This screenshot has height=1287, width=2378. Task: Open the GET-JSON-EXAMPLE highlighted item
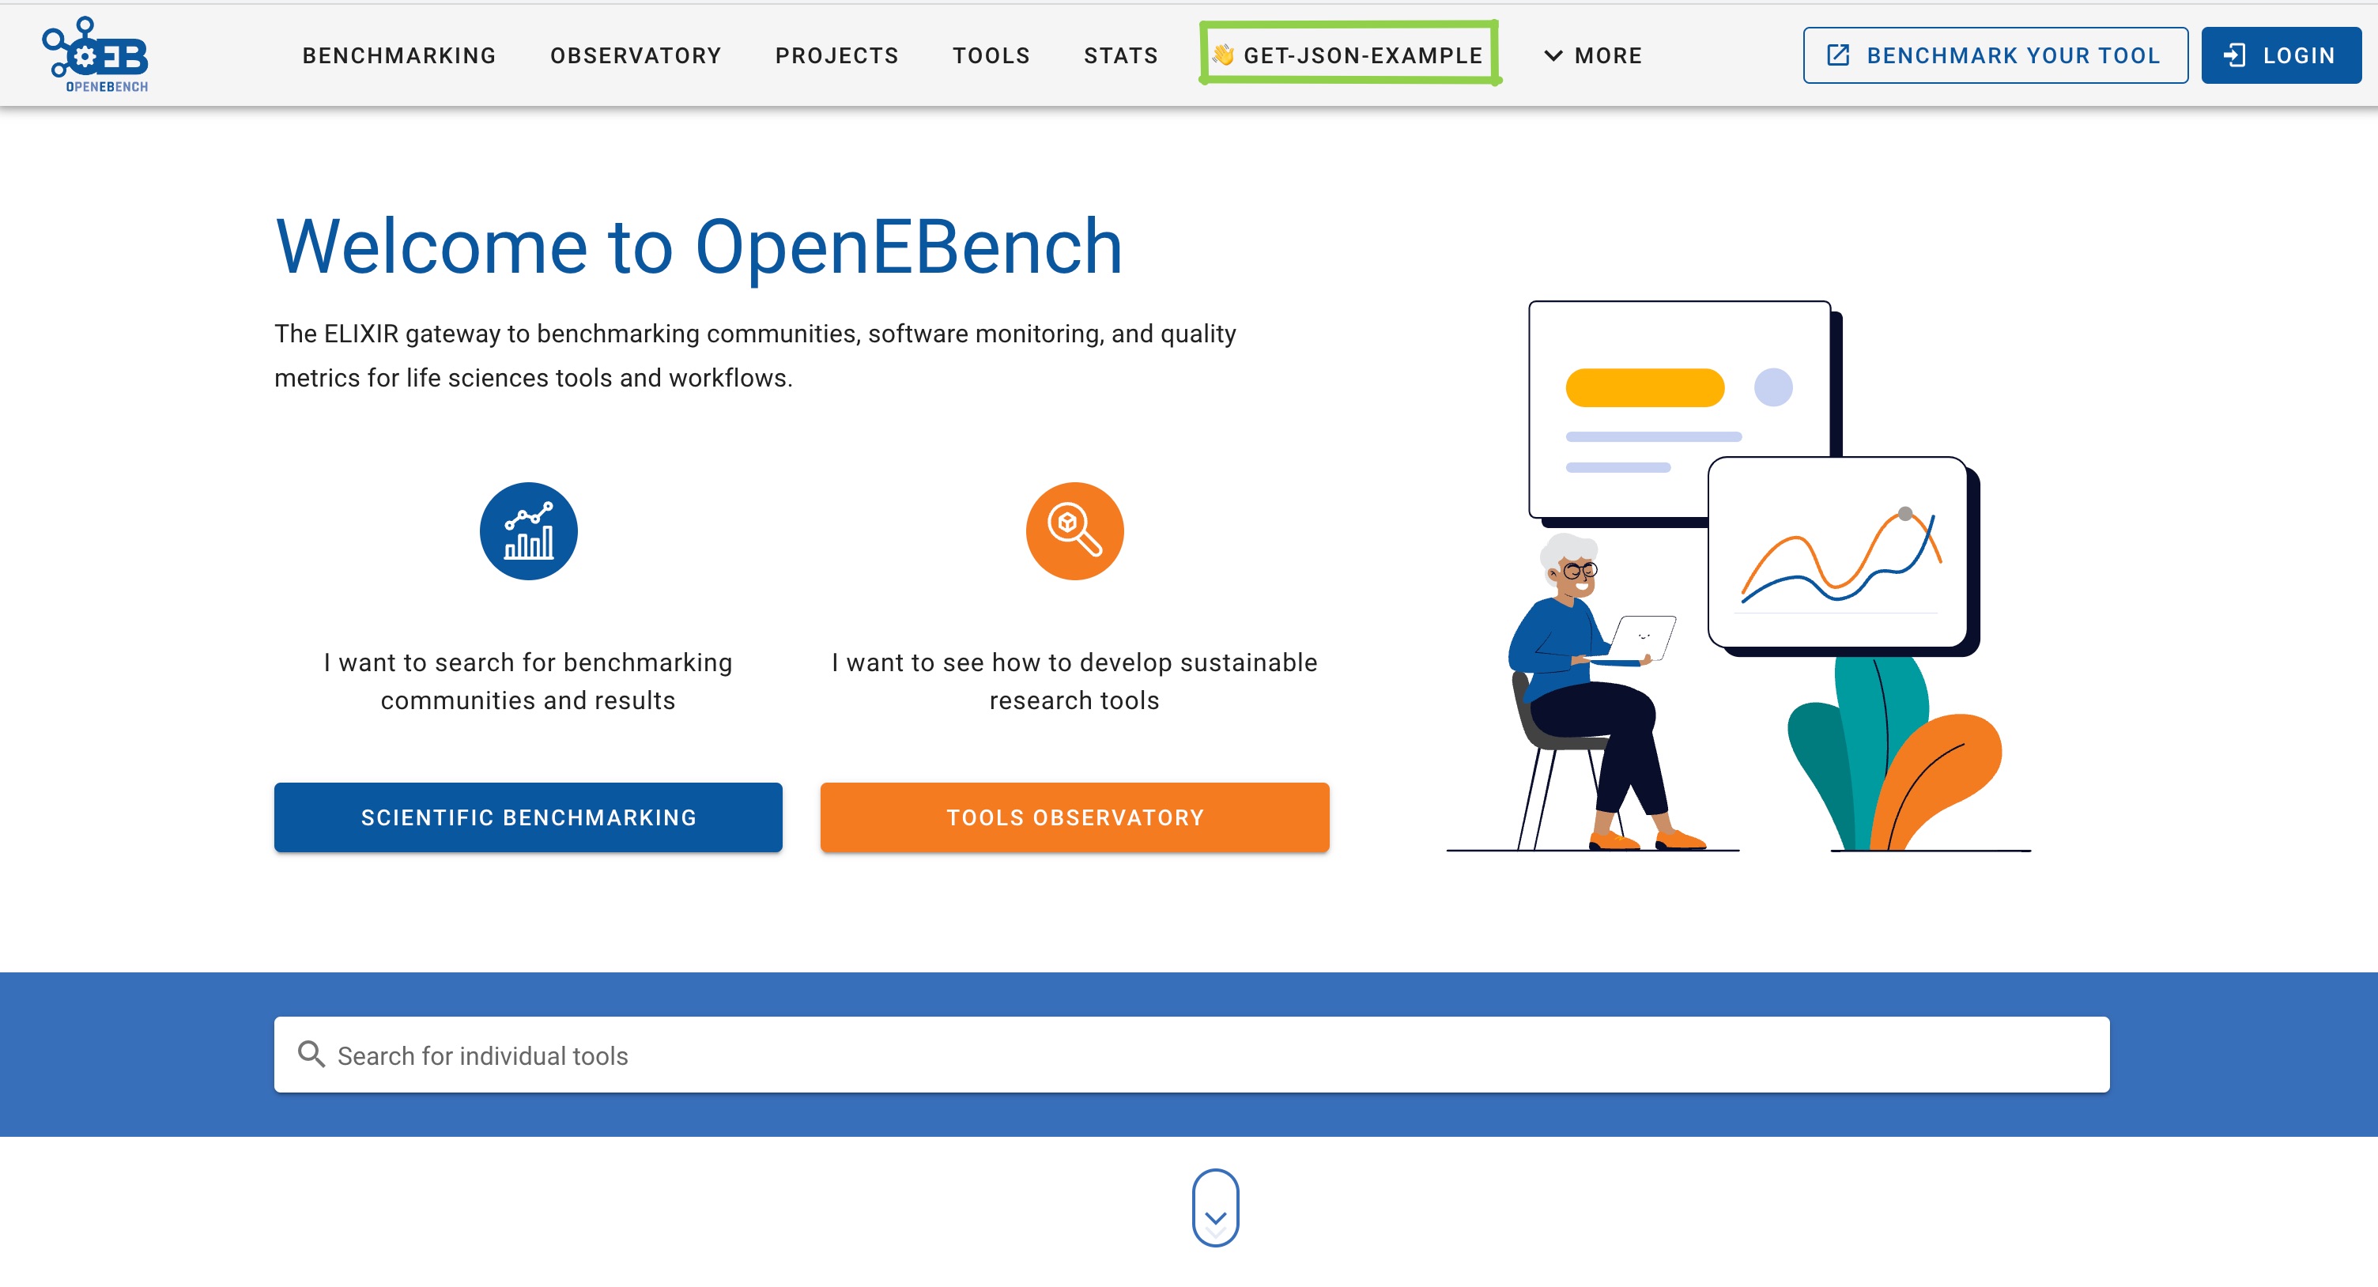click(1363, 55)
